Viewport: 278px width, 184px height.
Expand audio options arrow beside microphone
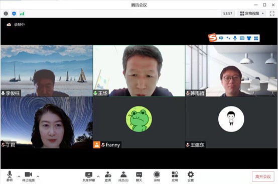click(x=19, y=176)
